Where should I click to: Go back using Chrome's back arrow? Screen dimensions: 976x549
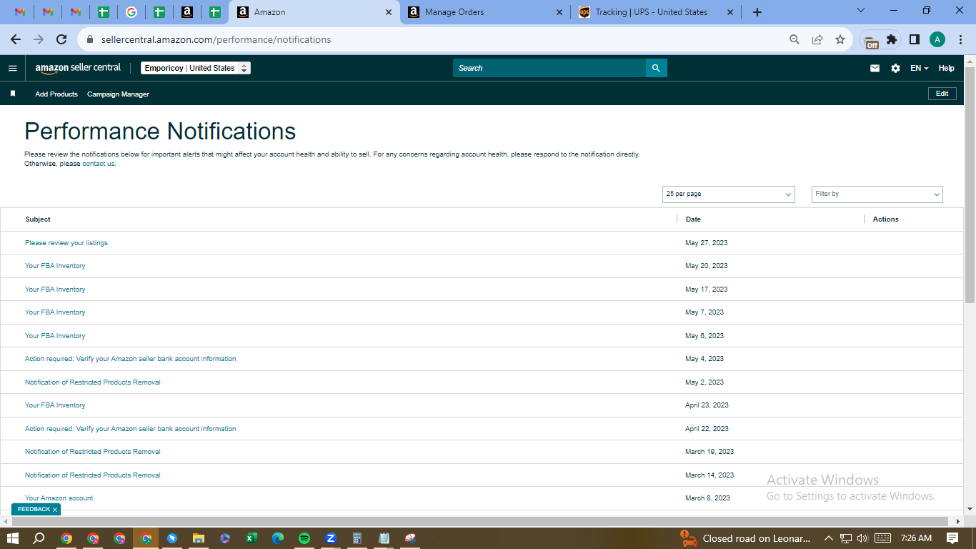[x=16, y=39]
